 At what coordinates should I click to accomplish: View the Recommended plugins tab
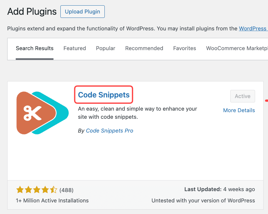(x=144, y=48)
